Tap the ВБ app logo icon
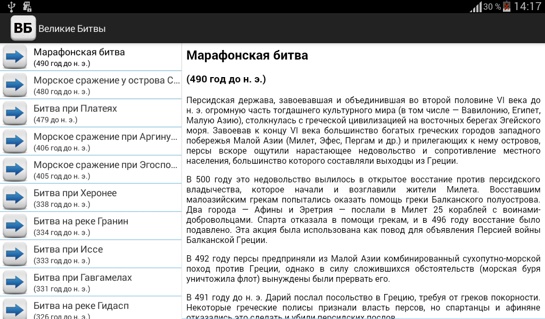Viewport: 545px width, 319px height. pyautogui.click(x=23, y=28)
